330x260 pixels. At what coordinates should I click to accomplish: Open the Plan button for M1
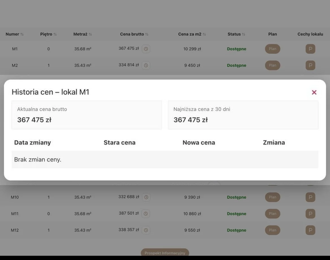[273, 49]
